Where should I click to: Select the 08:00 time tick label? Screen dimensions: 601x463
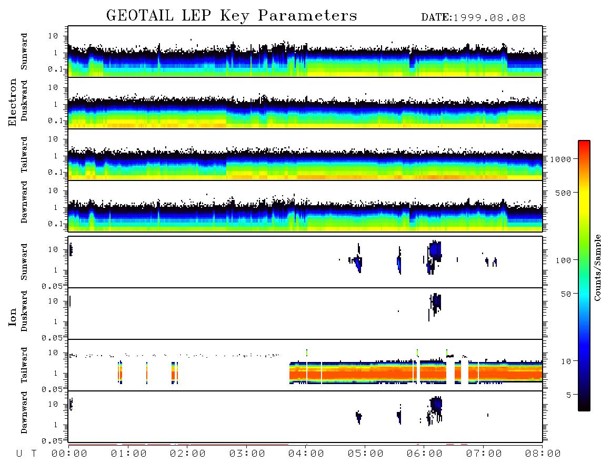[x=543, y=454]
